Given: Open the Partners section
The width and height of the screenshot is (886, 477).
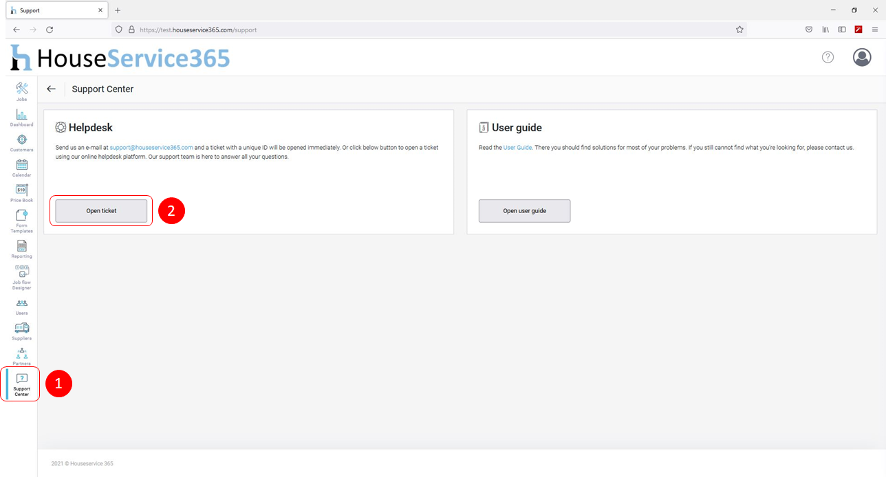Looking at the screenshot, I should pos(21,356).
